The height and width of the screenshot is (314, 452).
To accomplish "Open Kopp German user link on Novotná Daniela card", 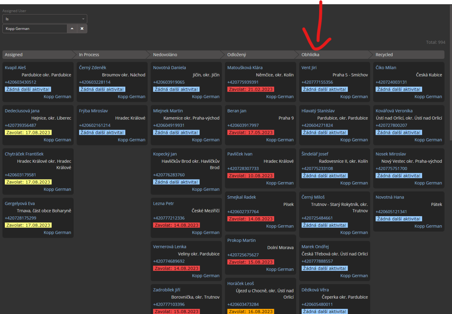I will point(206,97).
